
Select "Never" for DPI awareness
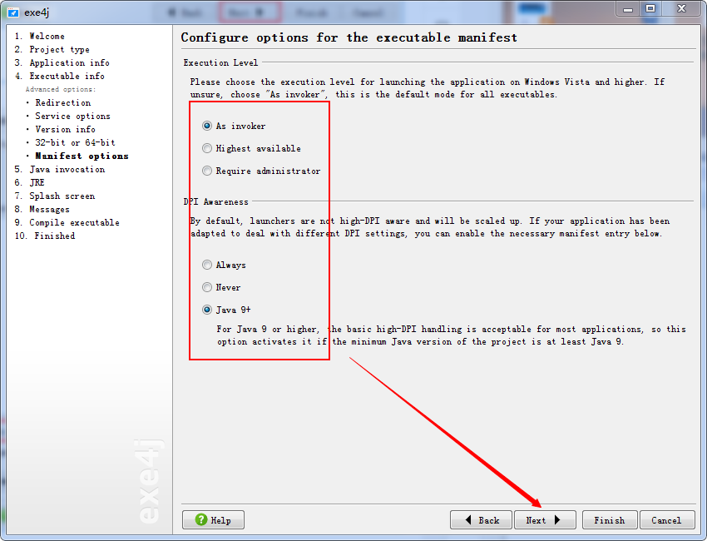pyautogui.click(x=205, y=287)
